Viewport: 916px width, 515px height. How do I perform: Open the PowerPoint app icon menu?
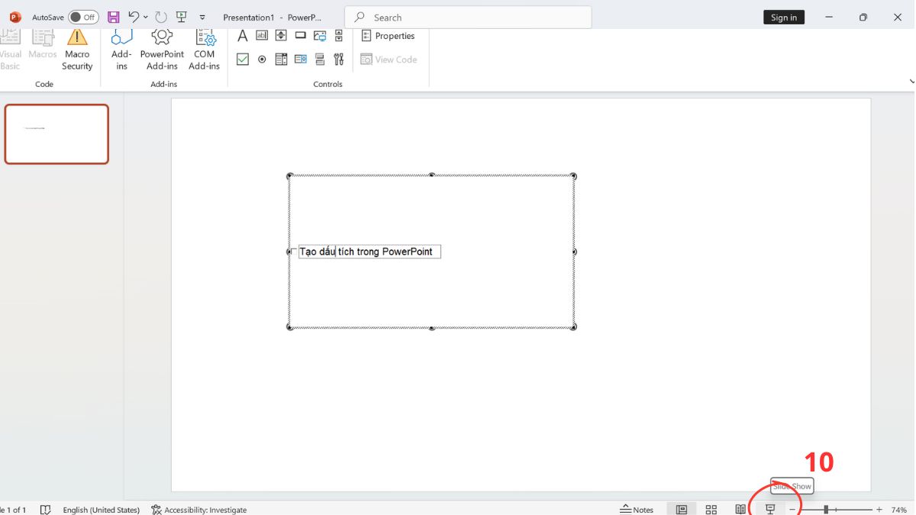coord(15,17)
